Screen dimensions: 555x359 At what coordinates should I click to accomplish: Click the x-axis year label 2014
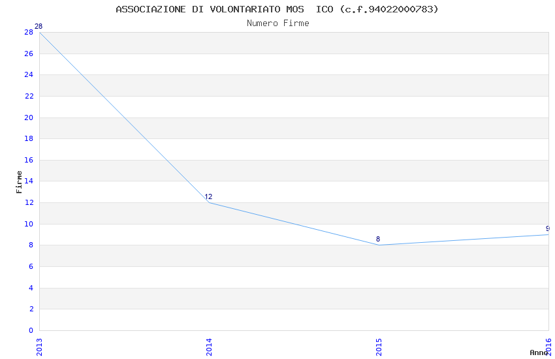(x=209, y=347)
